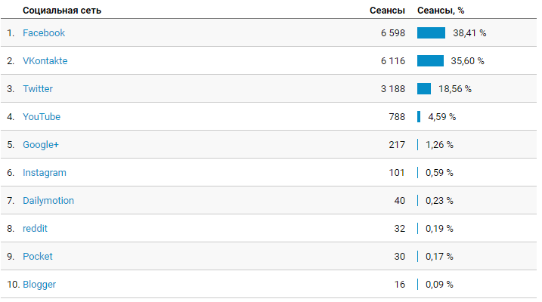This screenshot has width=542, height=302.
Task: Click the Dailymotion link
Action: [48, 201]
